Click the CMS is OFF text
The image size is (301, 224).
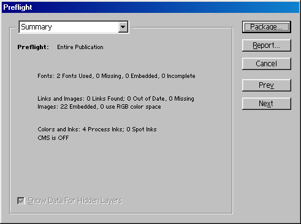coord(53,138)
